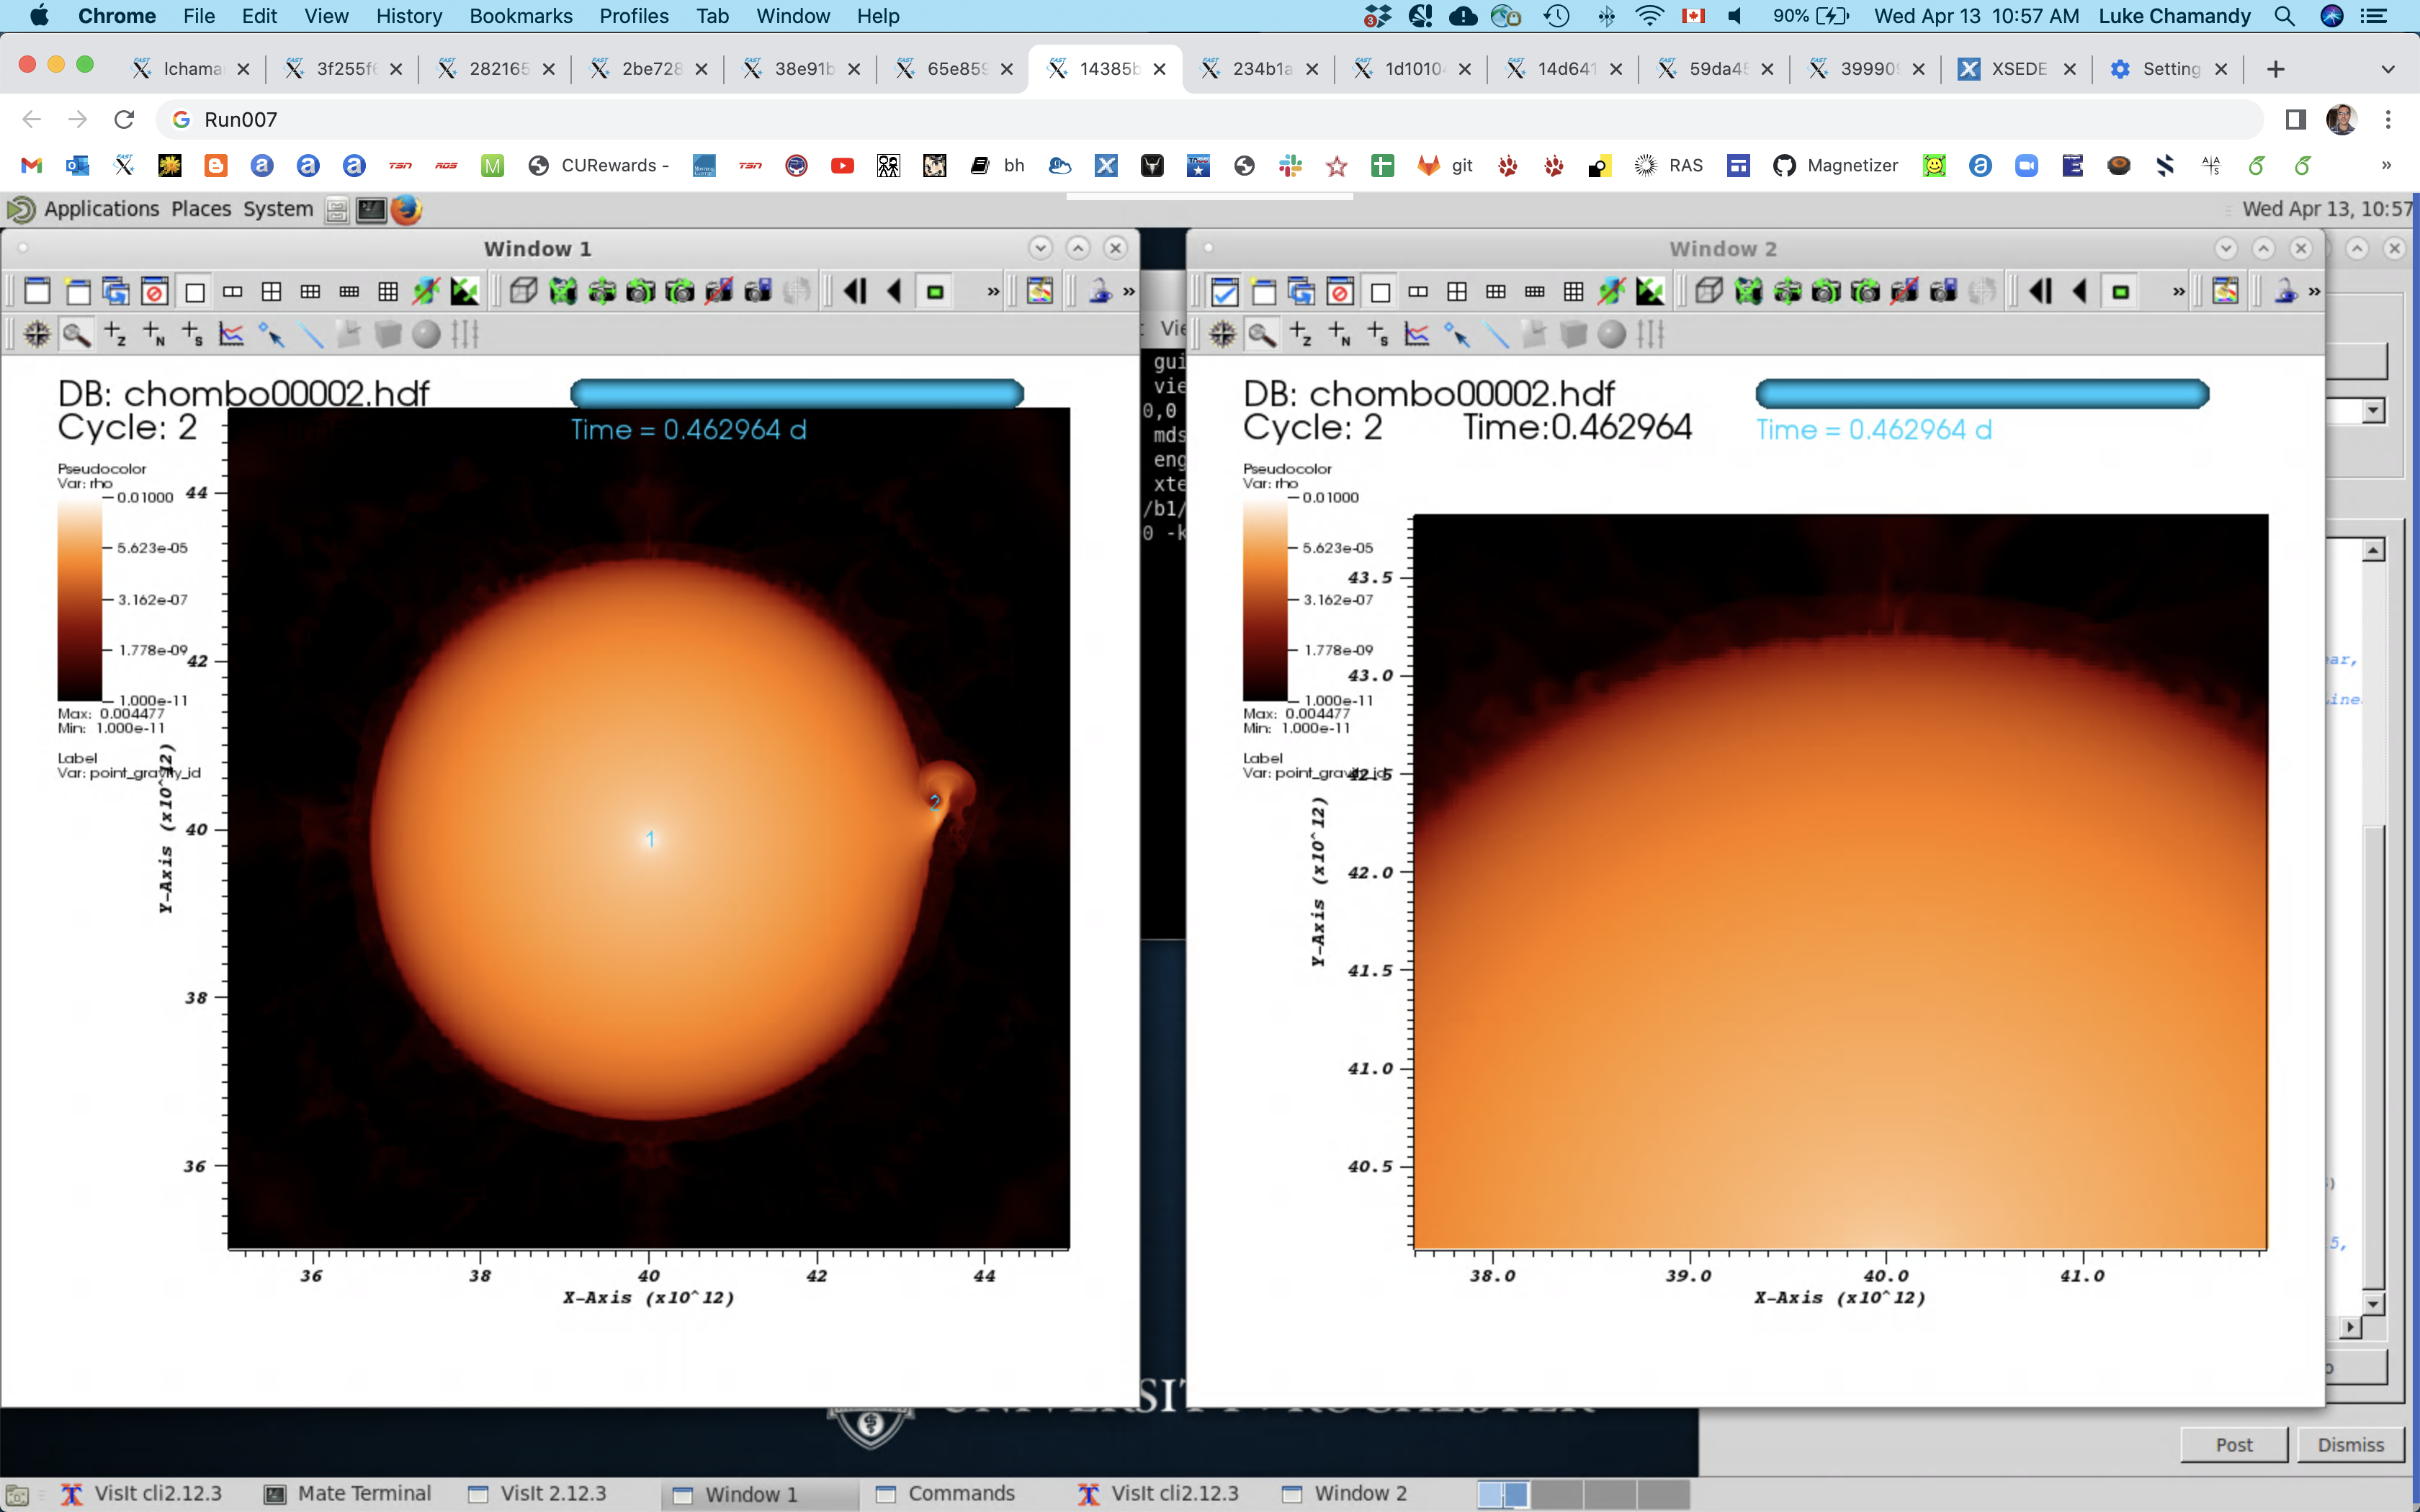Open color table icon in Window 2 toolbar
Screen dimensions: 2420x1512
[2225, 291]
